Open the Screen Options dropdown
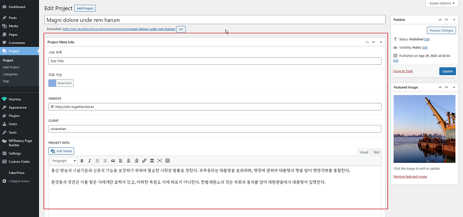 click(442, 3)
